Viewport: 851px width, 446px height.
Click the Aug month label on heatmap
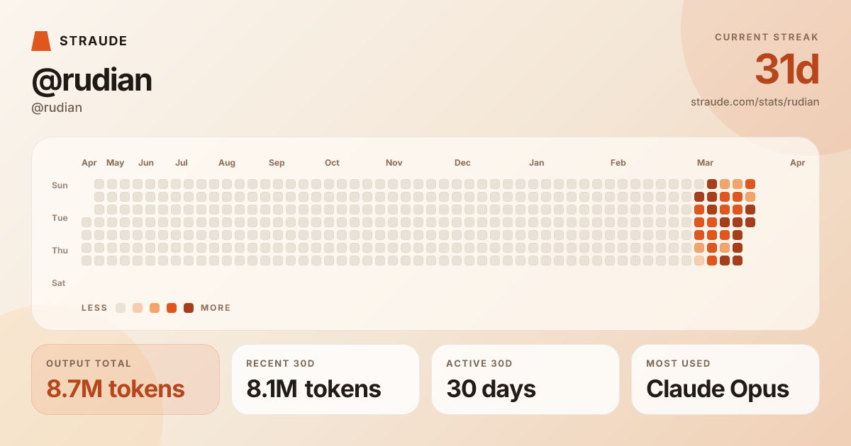click(x=227, y=163)
